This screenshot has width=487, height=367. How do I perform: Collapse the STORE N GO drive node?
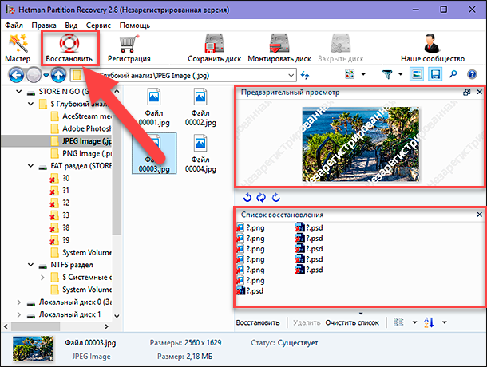tap(19, 92)
